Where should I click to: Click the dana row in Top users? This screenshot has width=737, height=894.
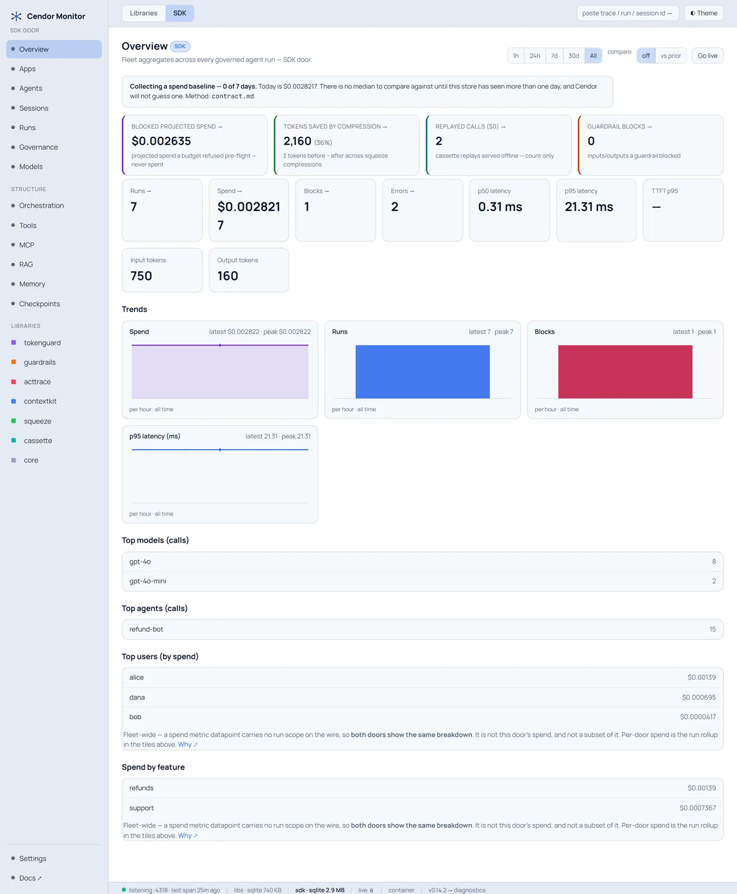point(423,697)
